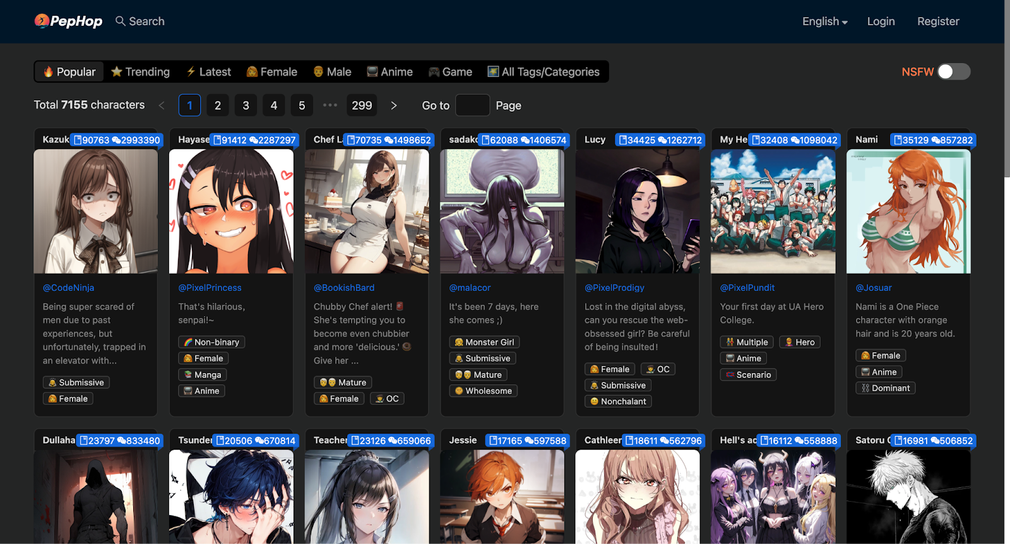The image size is (1010, 544).
Task: Click the pagination ellipsis dots
Action: (x=330, y=105)
